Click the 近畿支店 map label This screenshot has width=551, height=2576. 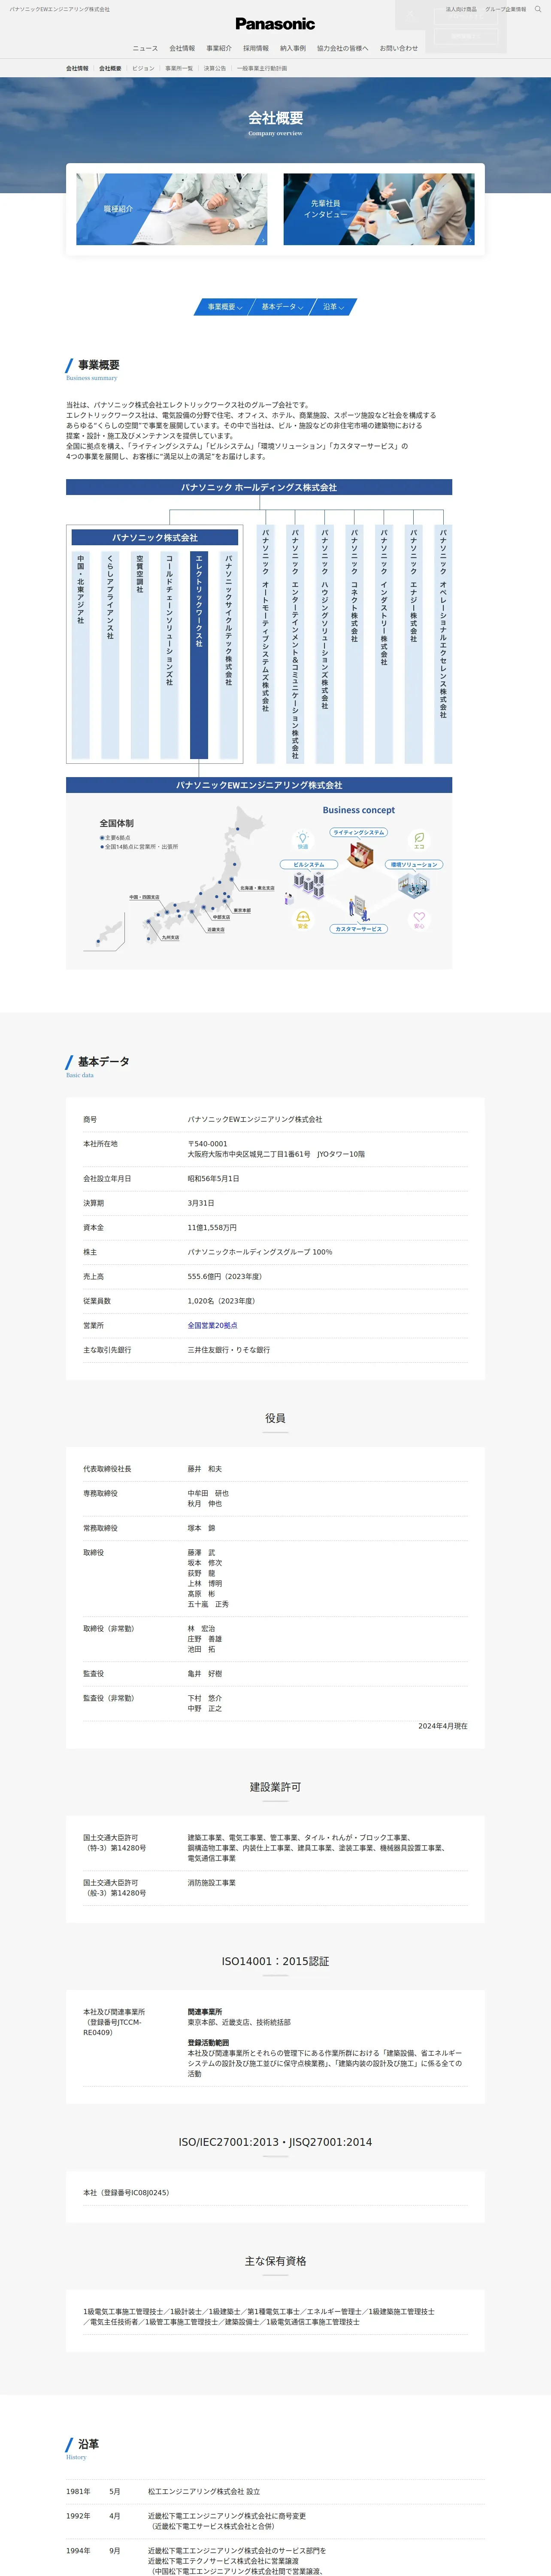point(216,929)
